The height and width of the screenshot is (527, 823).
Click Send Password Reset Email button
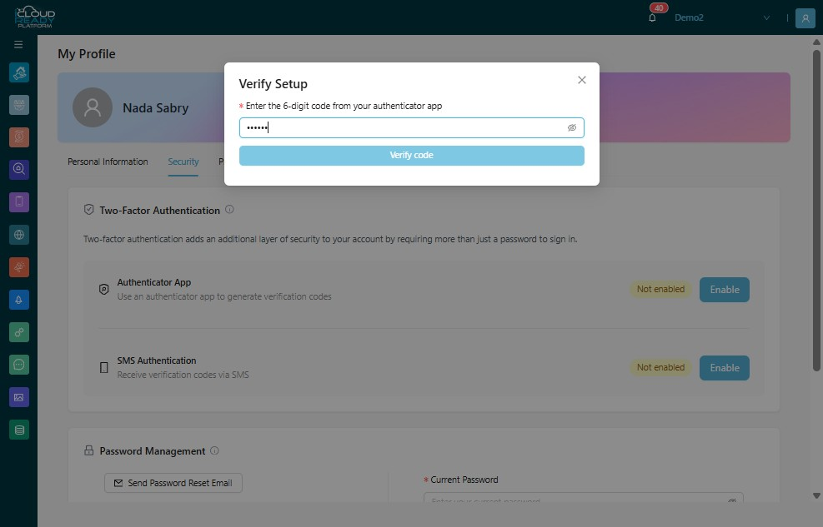[173, 483]
